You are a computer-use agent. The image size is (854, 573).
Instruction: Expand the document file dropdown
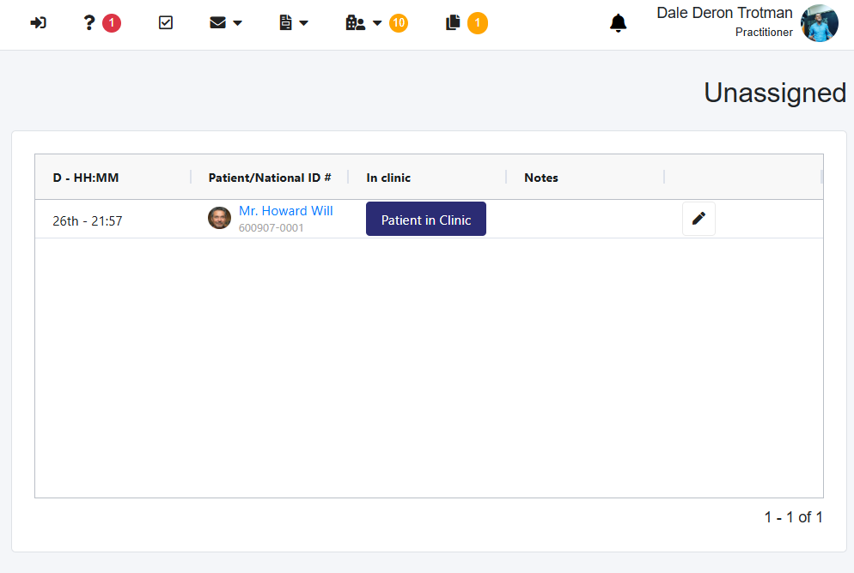294,23
